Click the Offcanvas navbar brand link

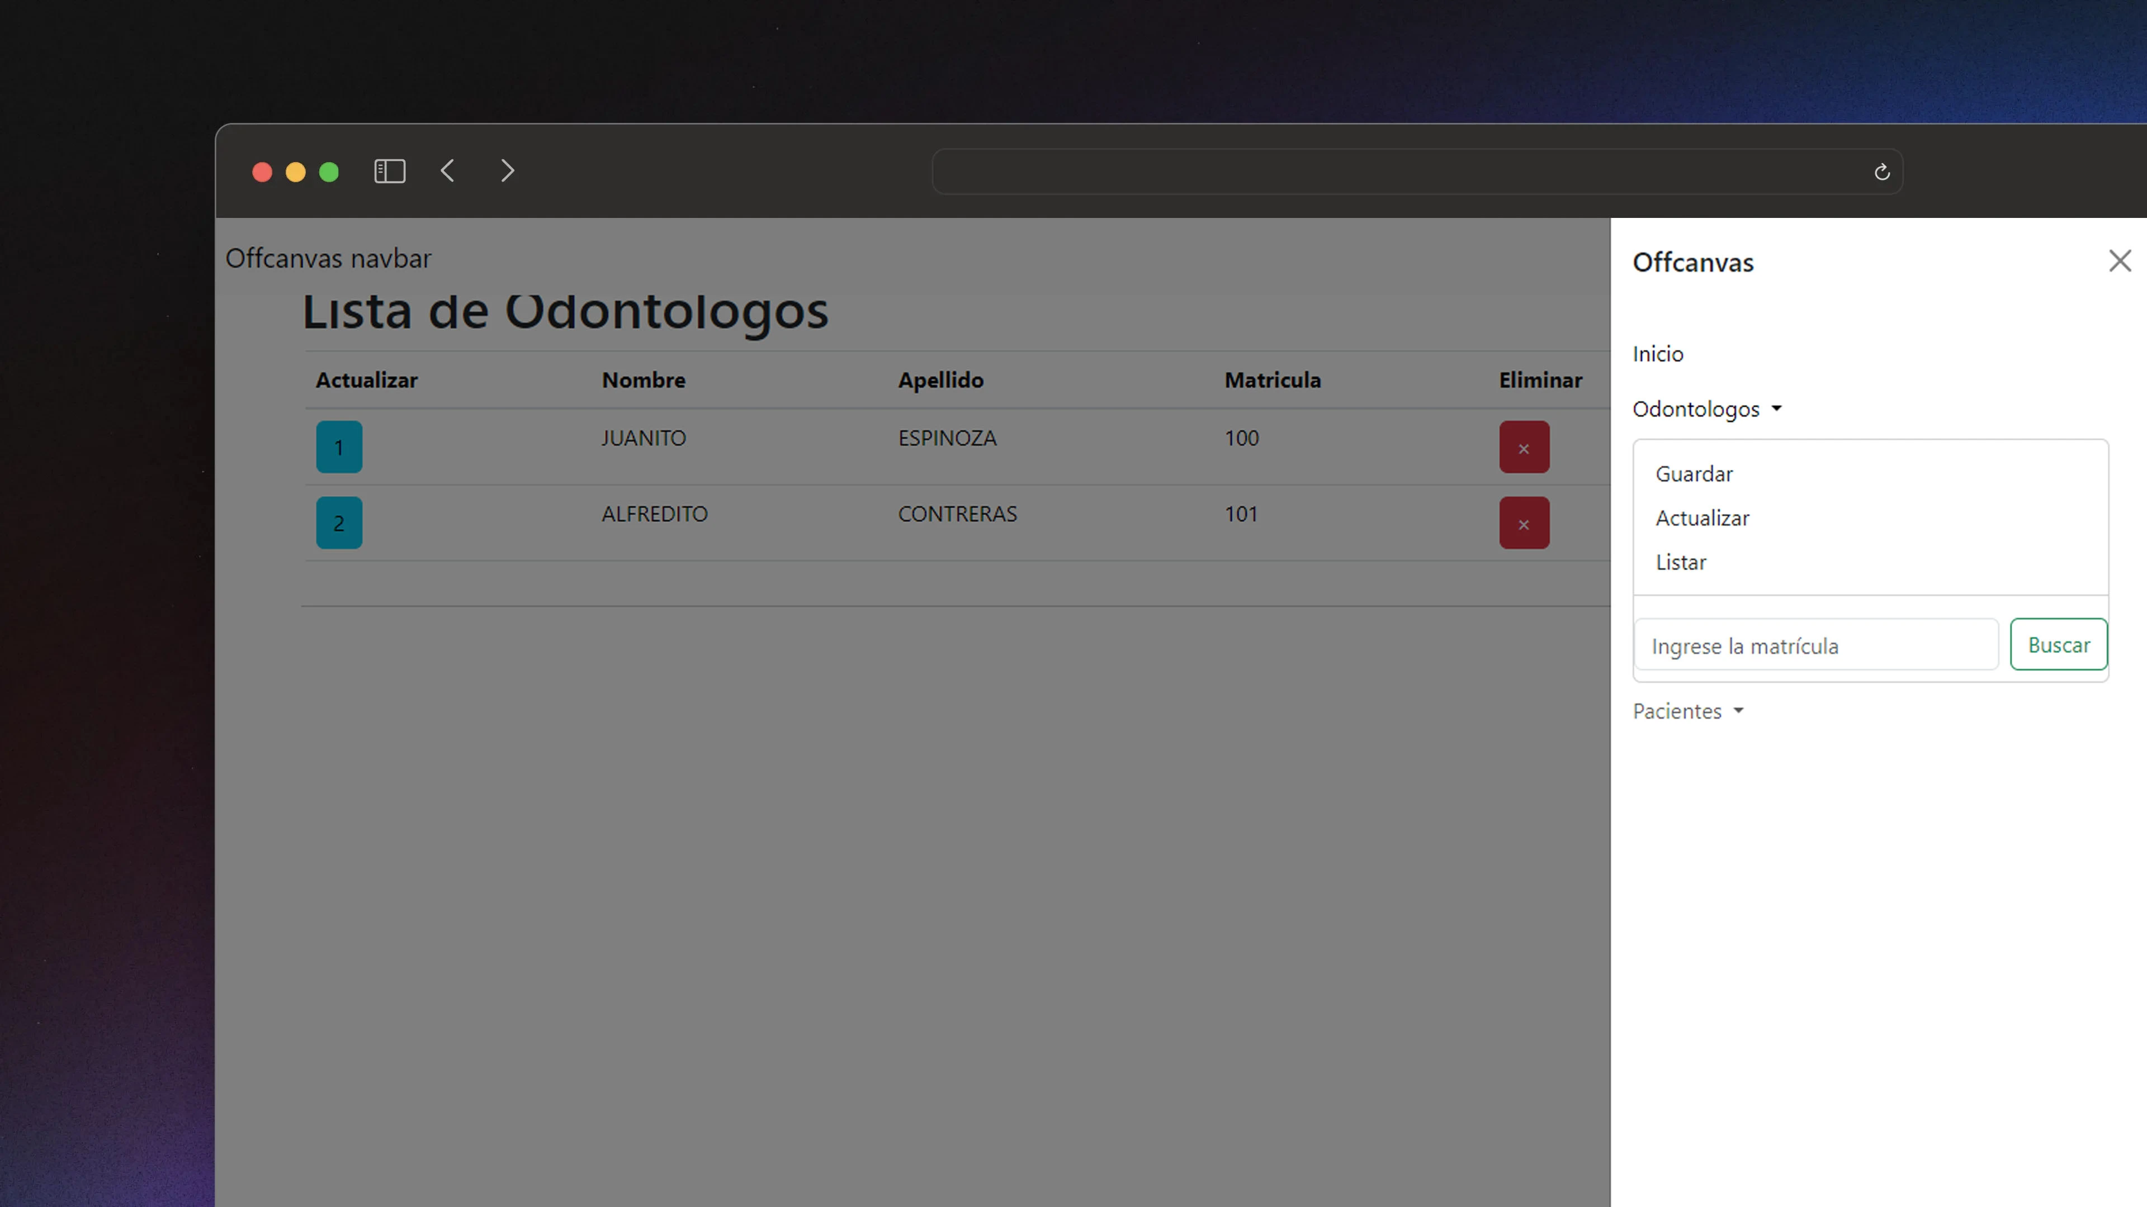tap(328, 258)
